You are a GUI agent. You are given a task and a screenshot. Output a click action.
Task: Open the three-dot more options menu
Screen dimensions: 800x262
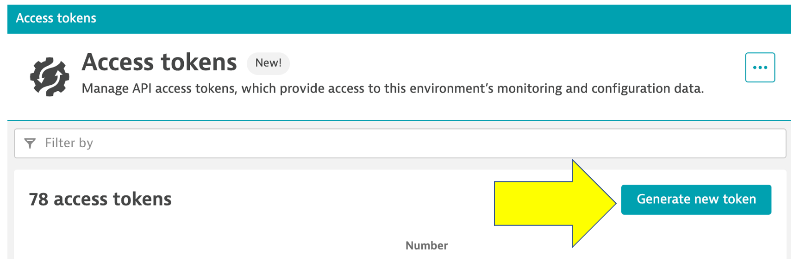pyautogui.click(x=760, y=68)
